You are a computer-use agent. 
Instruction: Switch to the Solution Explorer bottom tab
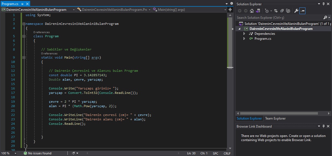tap(249, 118)
